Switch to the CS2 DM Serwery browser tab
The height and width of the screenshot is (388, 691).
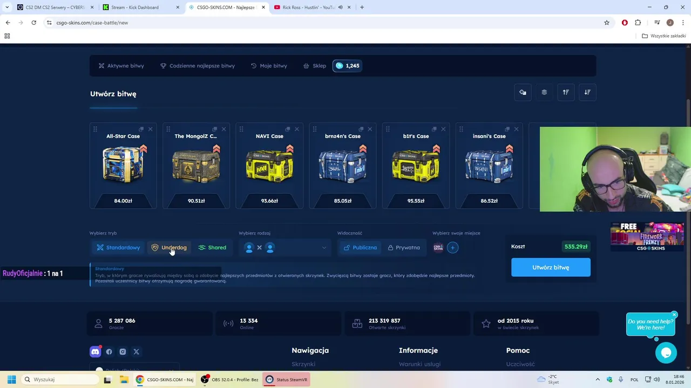coord(54,8)
